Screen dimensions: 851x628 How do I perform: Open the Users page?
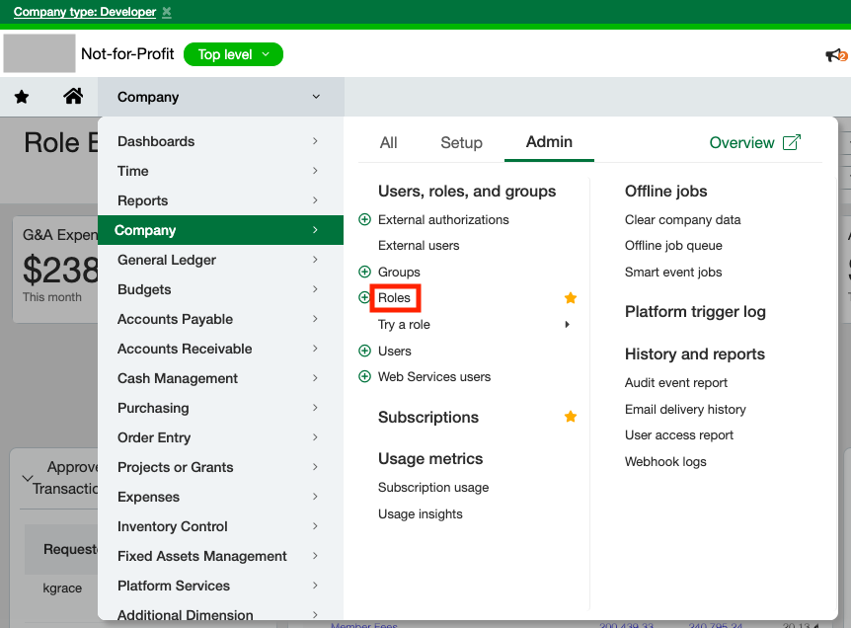(x=395, y=351)
